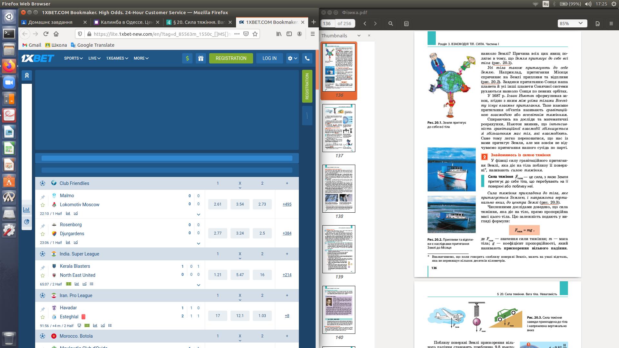Add Rosenborg match to favorites star
Image resolution: width=619 pixels, height=348 pixels.
(43, 234)
